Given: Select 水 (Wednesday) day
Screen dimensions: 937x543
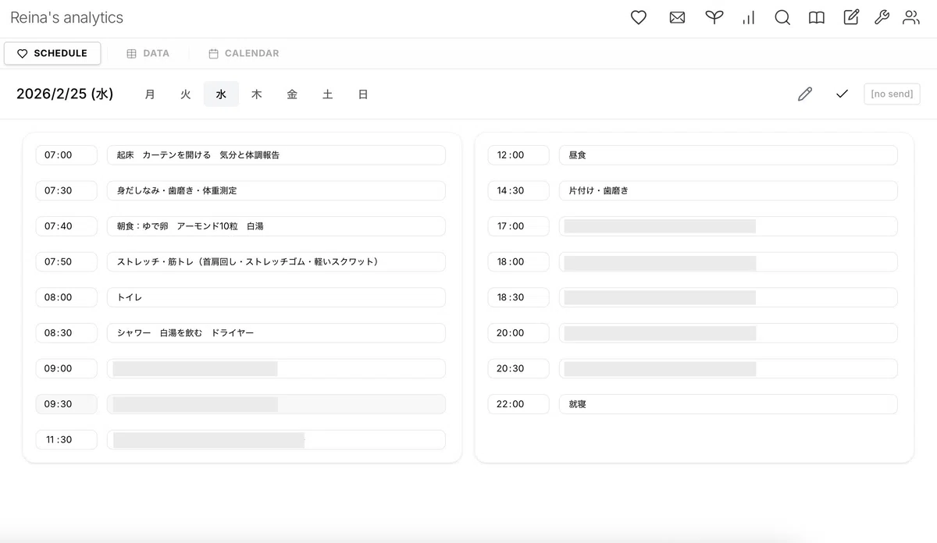Looking at the screenshot, I should coord(221,94).
